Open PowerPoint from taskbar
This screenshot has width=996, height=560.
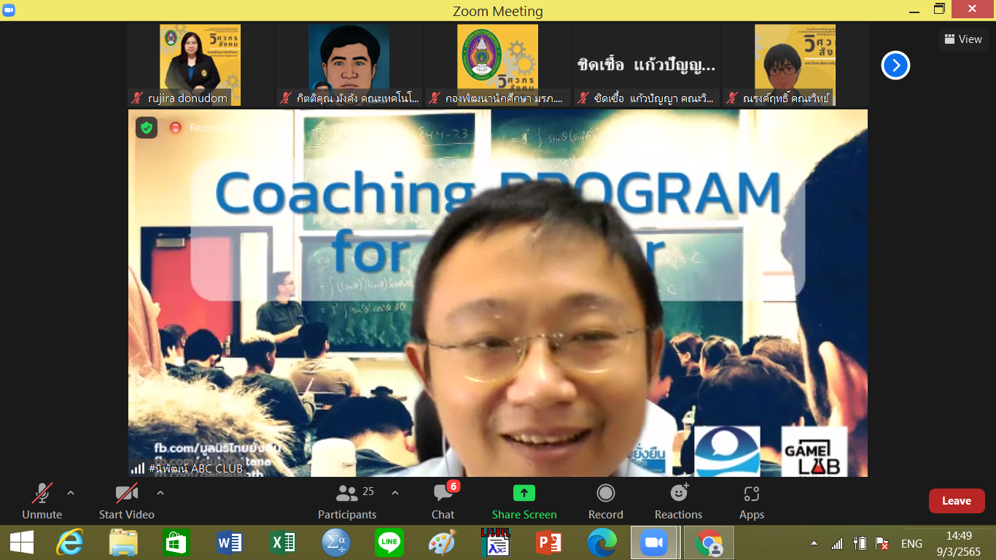pyautogui.click(x=548, y=542)
